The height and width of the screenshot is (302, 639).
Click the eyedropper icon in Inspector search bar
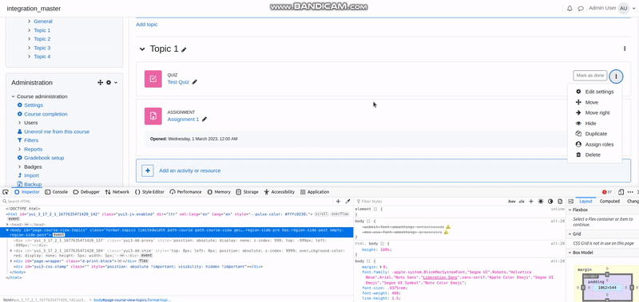tap(347, 201)
